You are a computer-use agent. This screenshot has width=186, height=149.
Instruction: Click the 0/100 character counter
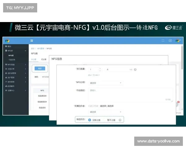click(x=168, y=100)
